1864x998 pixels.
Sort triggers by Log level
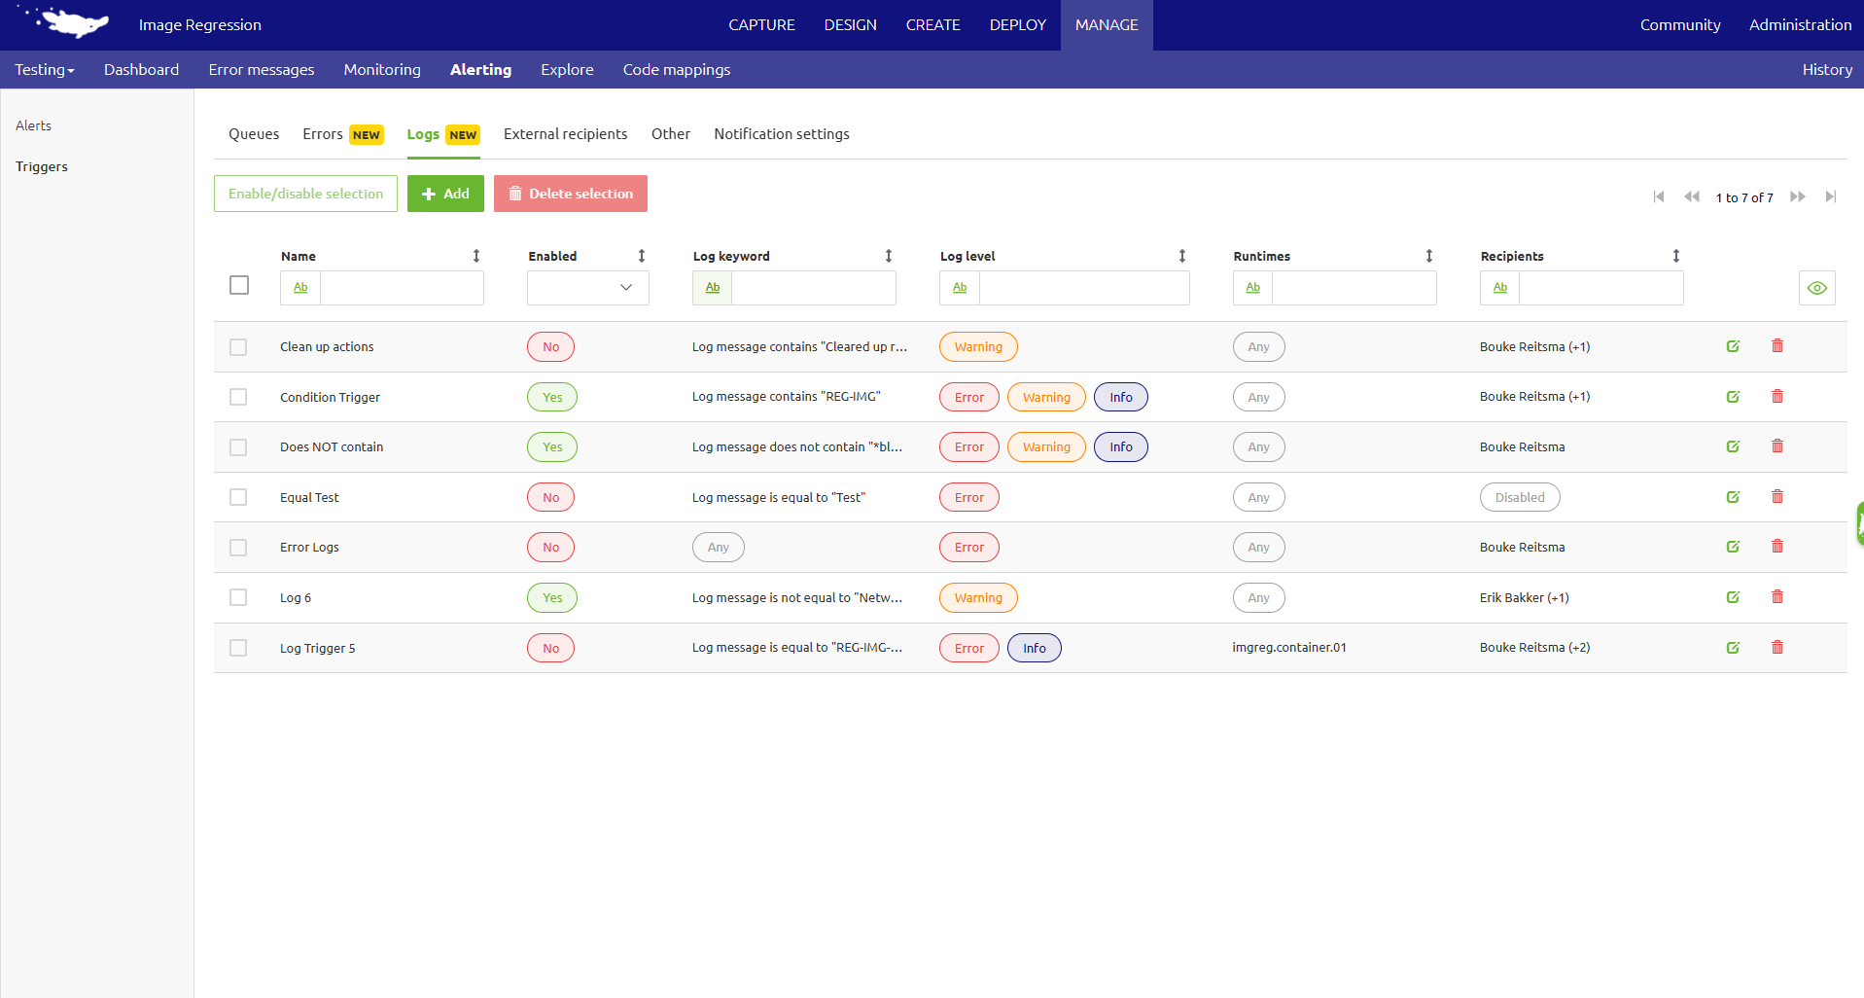(x=1182, y=256)
